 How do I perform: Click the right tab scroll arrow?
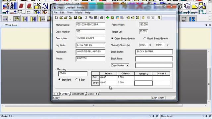pos(58,94)
